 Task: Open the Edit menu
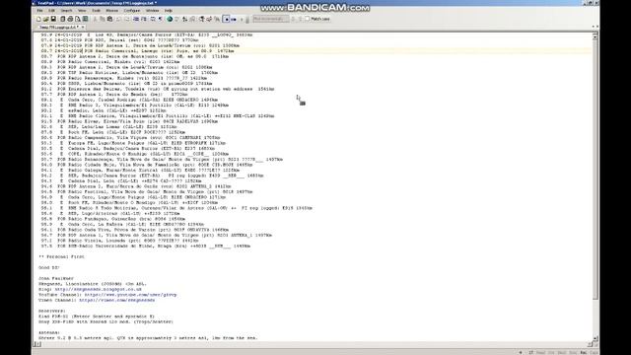coord(52,11)
